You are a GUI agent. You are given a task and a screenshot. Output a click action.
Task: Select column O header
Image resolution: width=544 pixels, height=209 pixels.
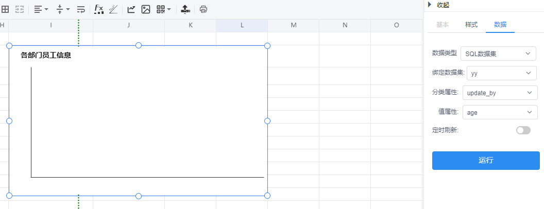[x=397, y=25]
